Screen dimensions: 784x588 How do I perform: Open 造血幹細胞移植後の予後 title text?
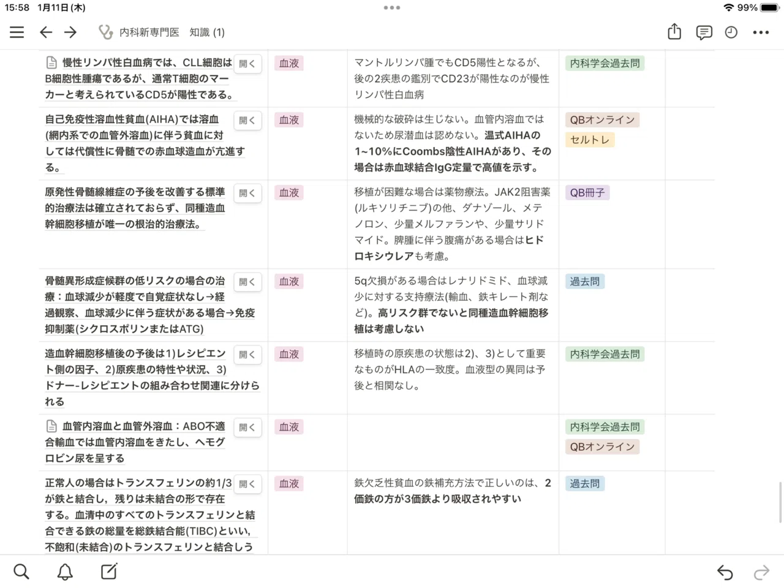point(152,377)
